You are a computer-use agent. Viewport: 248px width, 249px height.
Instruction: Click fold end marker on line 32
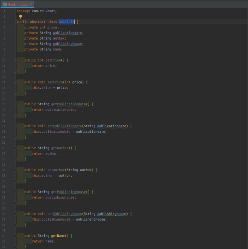(15, 181)
